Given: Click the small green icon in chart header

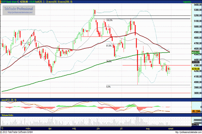Looking at the screenshot, I should (2, 2).
